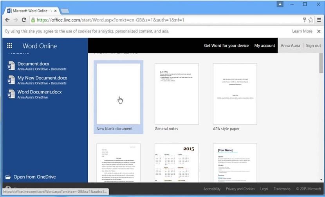Image resolution: width=325 pixels, height=197 pixels.
Task: Open the Accessibility footer link
Action: click(x=212, y=189)
